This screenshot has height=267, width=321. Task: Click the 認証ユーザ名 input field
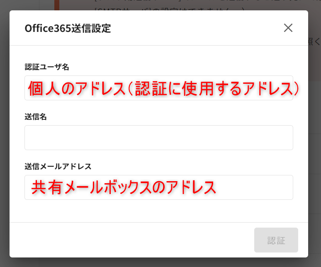pos(158,88)
